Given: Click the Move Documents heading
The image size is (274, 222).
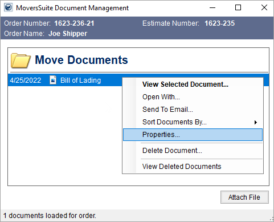Looking at the screenshot, I should coord(81,60).
